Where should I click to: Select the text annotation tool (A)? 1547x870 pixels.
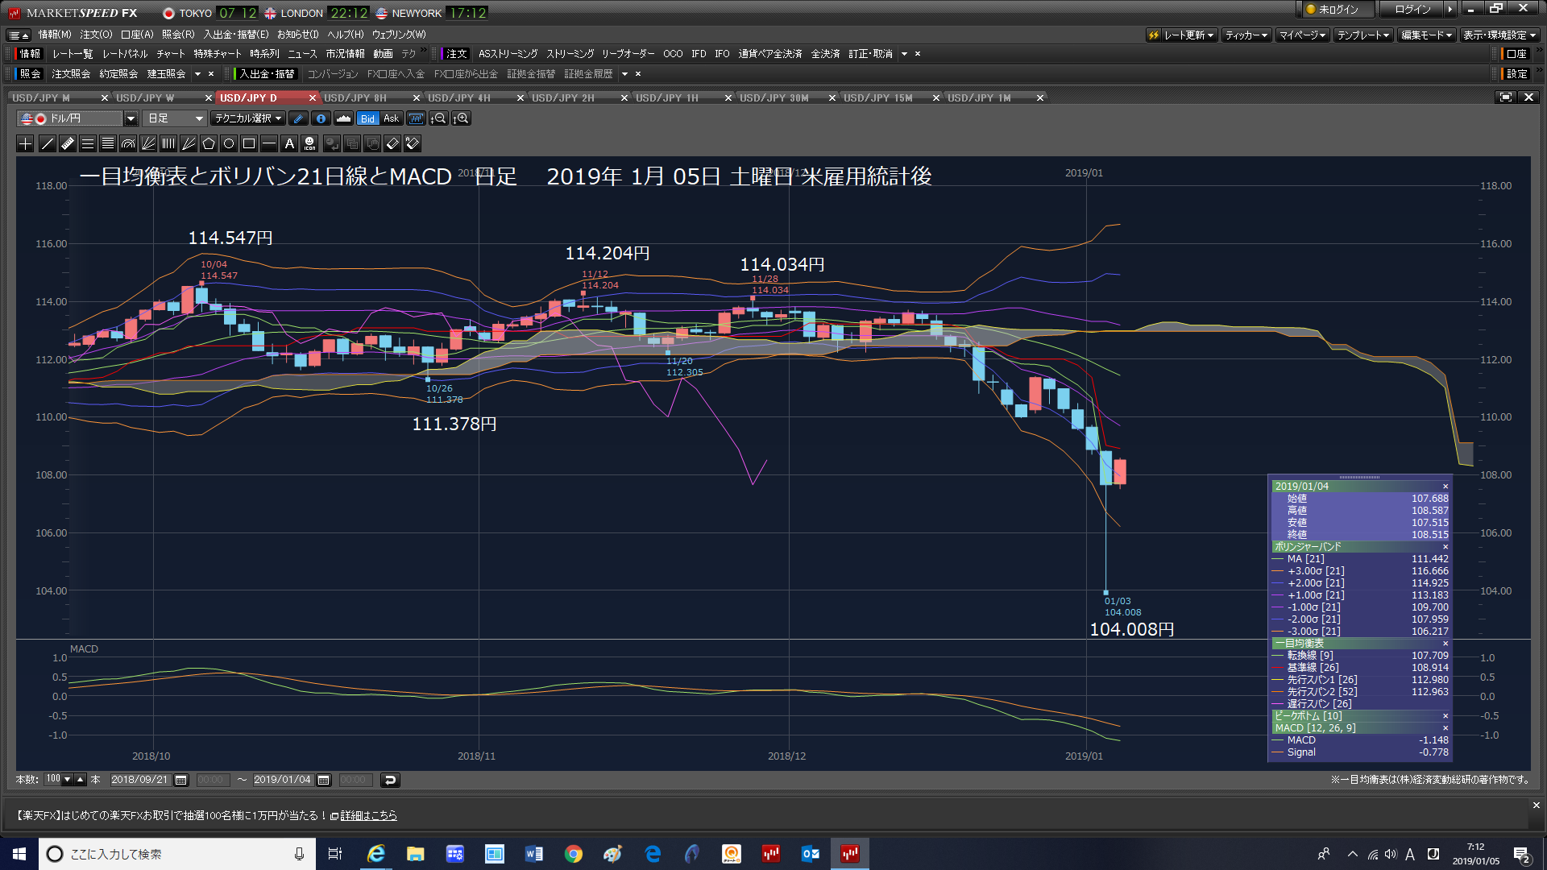289,143
